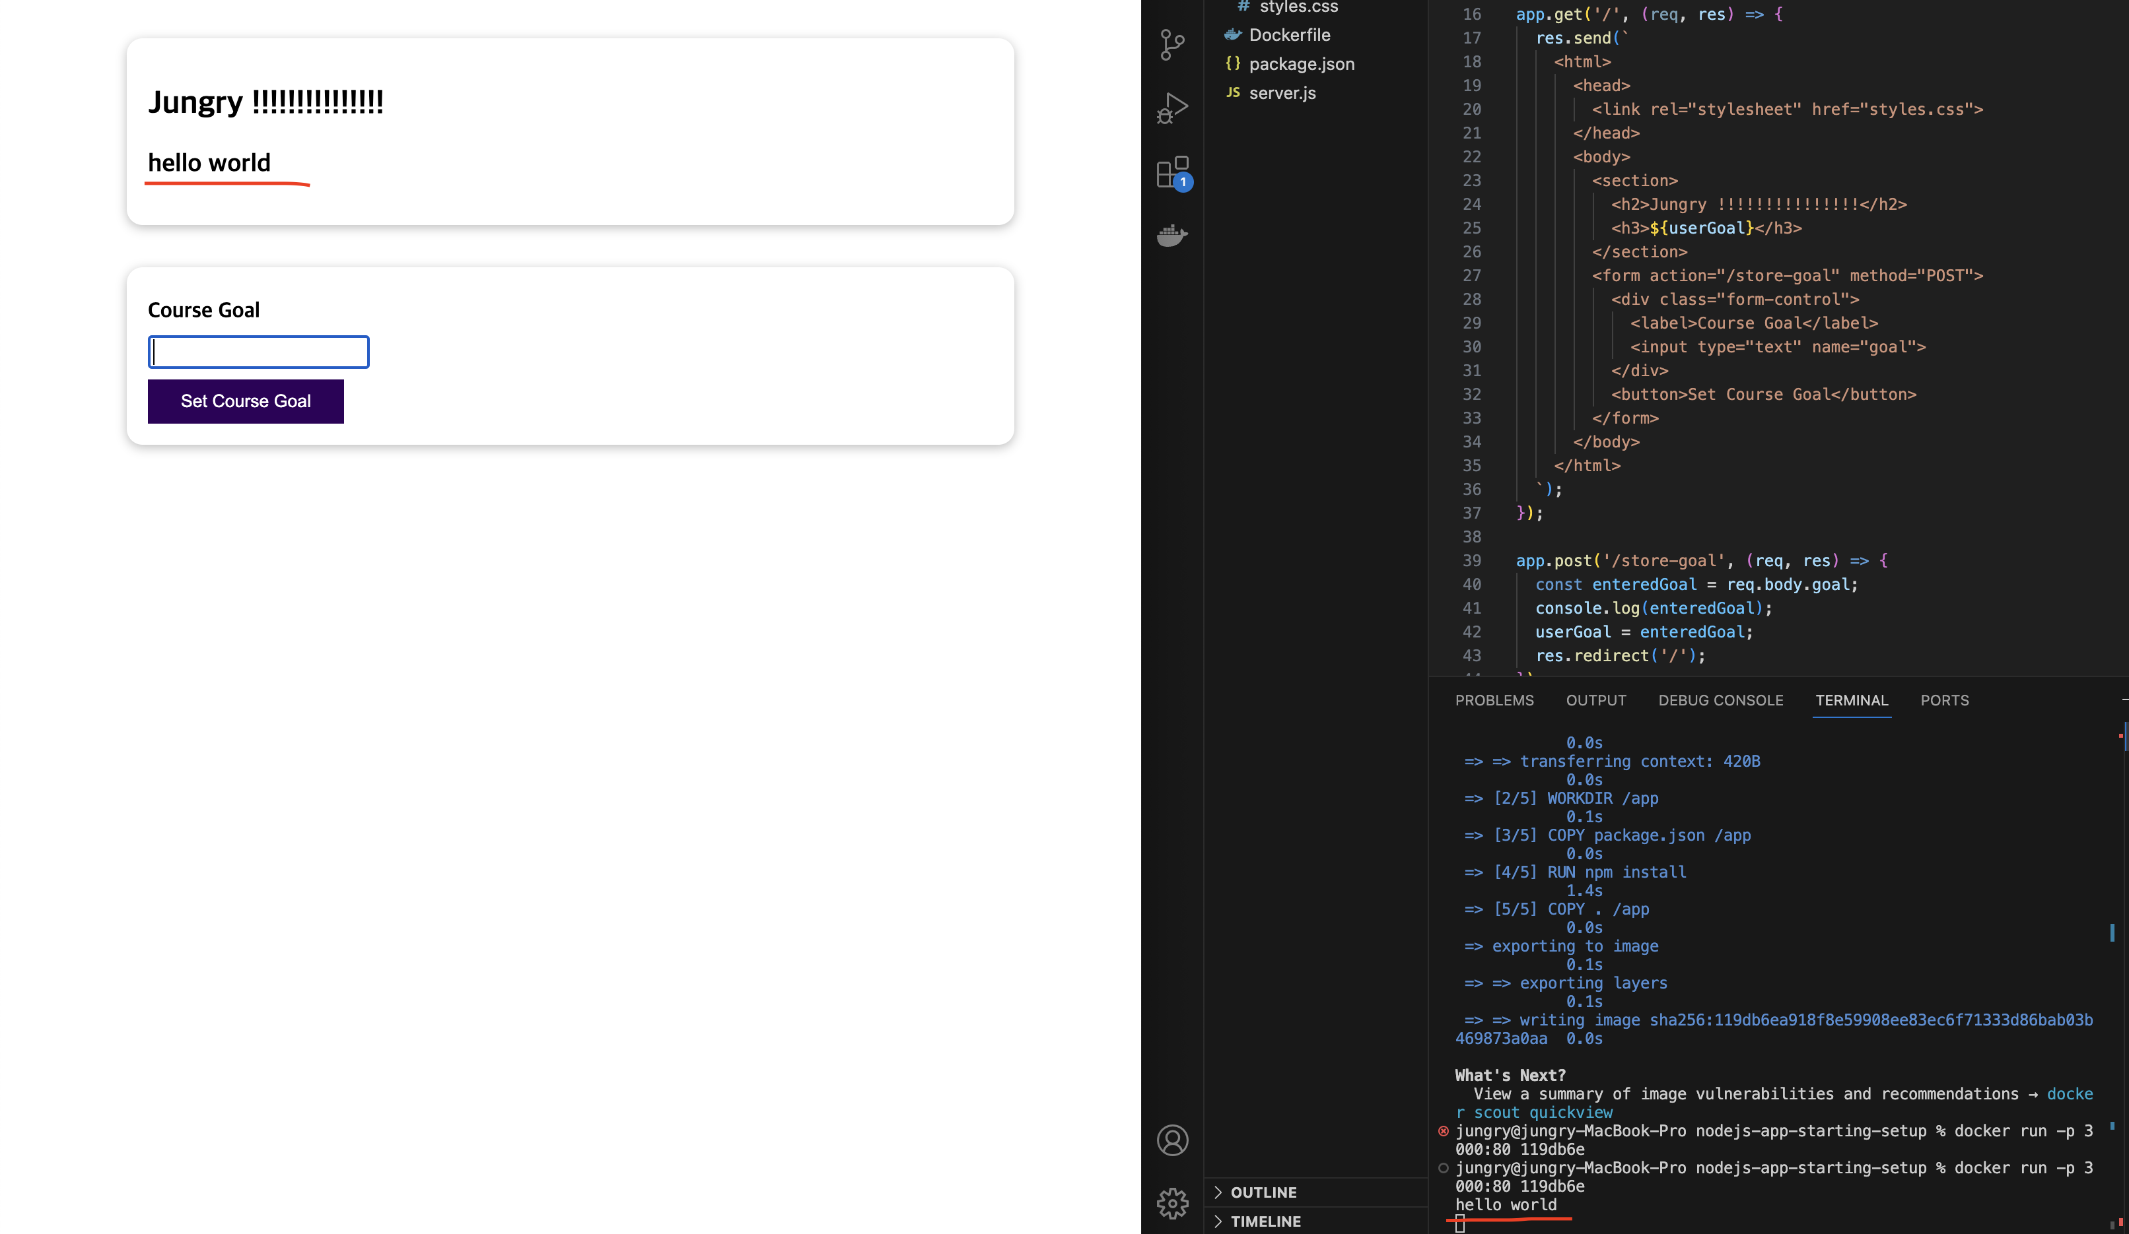This screenshot has width=2129, height=1234.
Task: Open server.js in the explorer
Action: click(x=1282, y=93)
